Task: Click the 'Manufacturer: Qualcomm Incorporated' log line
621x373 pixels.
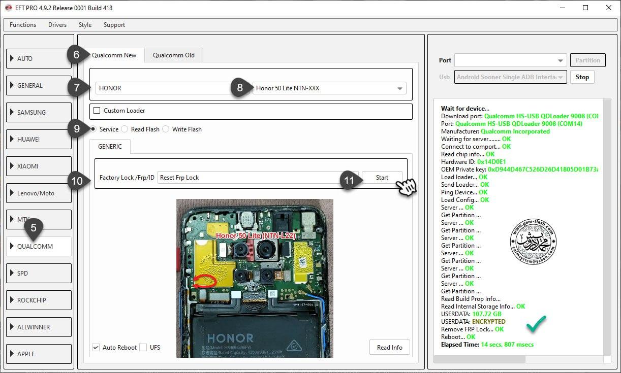Action: 495,131
